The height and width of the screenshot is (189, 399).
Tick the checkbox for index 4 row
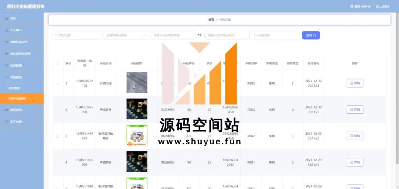58,162
